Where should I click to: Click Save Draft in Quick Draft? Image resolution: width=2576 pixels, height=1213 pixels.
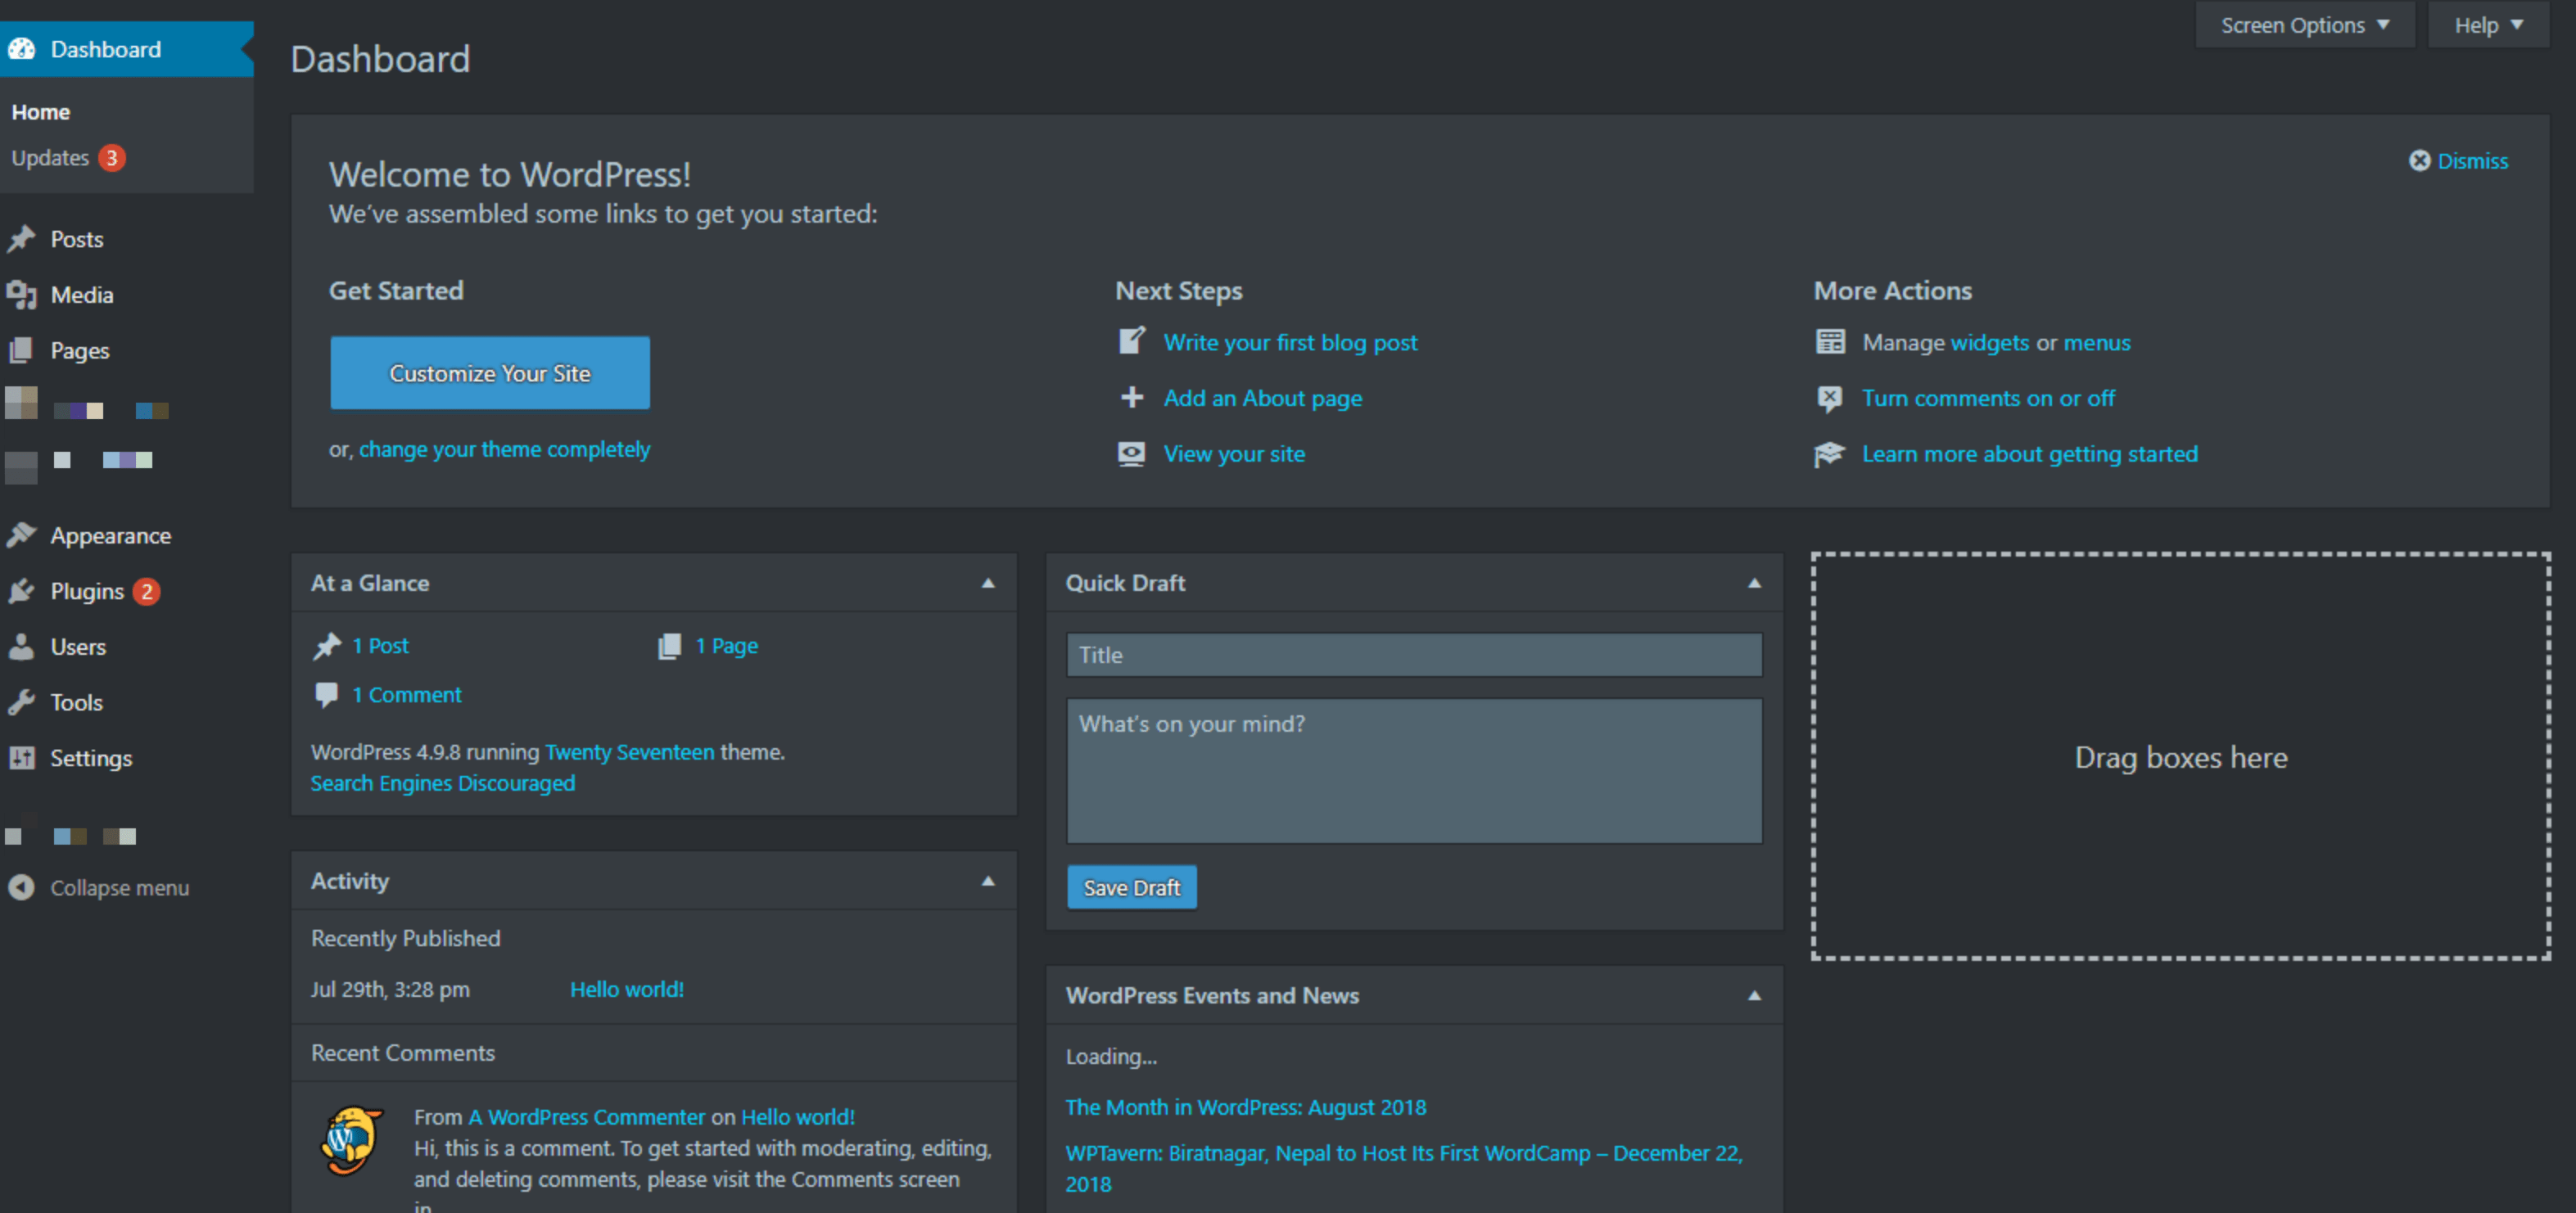click(x=1130, y=888)
